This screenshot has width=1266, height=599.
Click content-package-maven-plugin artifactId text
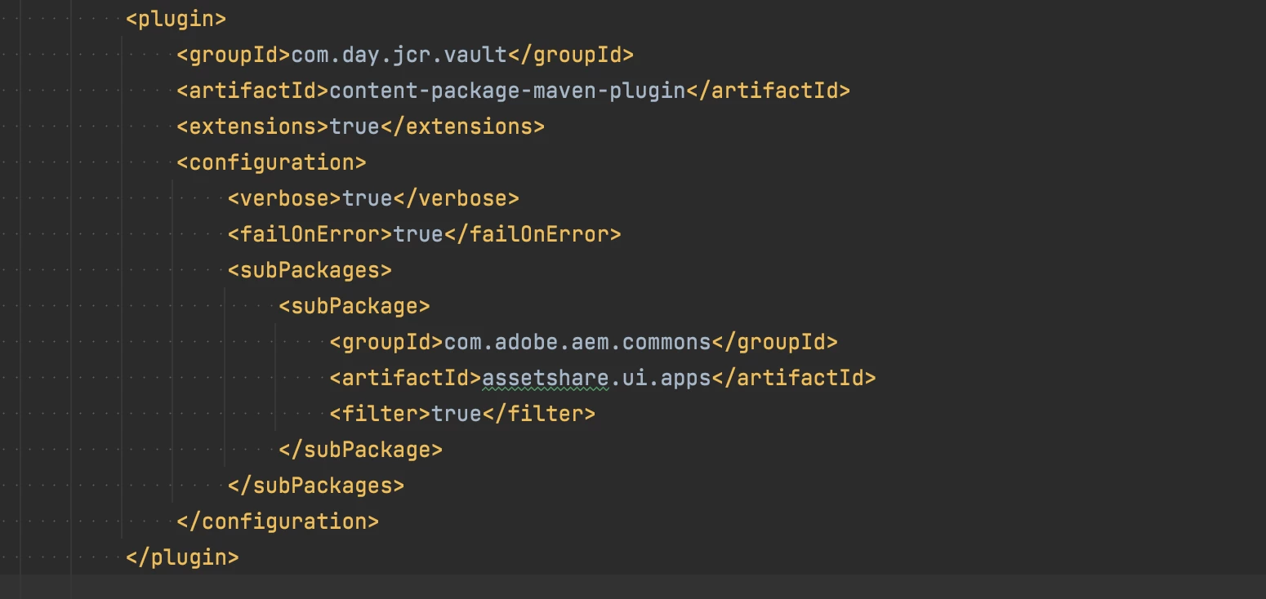tap(507, 91)
